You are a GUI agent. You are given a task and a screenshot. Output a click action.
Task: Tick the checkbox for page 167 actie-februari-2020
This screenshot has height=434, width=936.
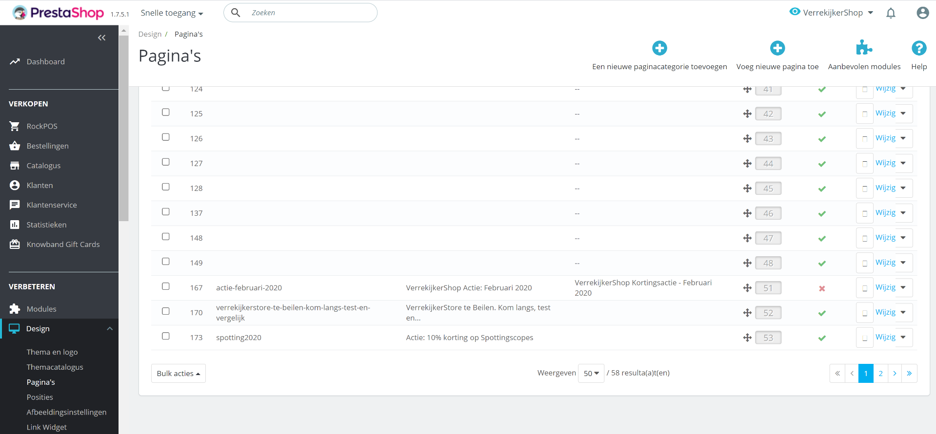(166, 286)
